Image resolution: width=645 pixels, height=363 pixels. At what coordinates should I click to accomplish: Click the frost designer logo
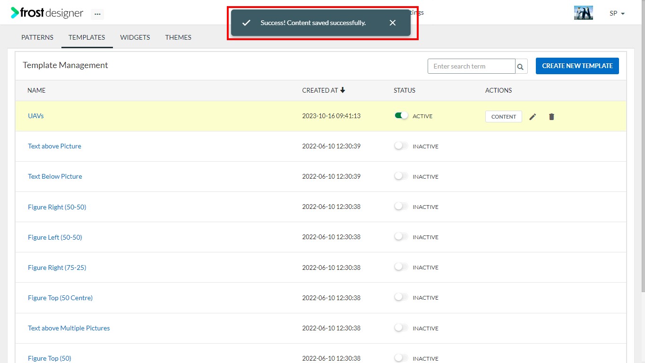click(47, 13)
